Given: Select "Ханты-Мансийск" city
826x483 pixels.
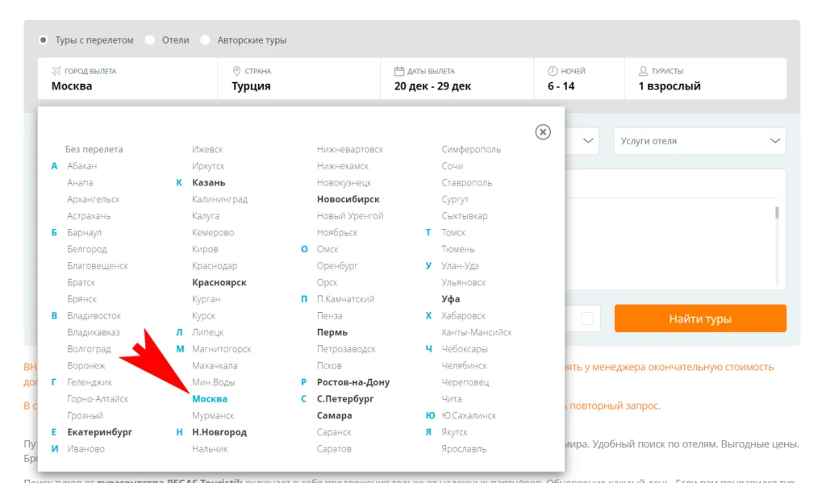Looking at the screenshot, I should pyautogui.click(x=476, y=332).
